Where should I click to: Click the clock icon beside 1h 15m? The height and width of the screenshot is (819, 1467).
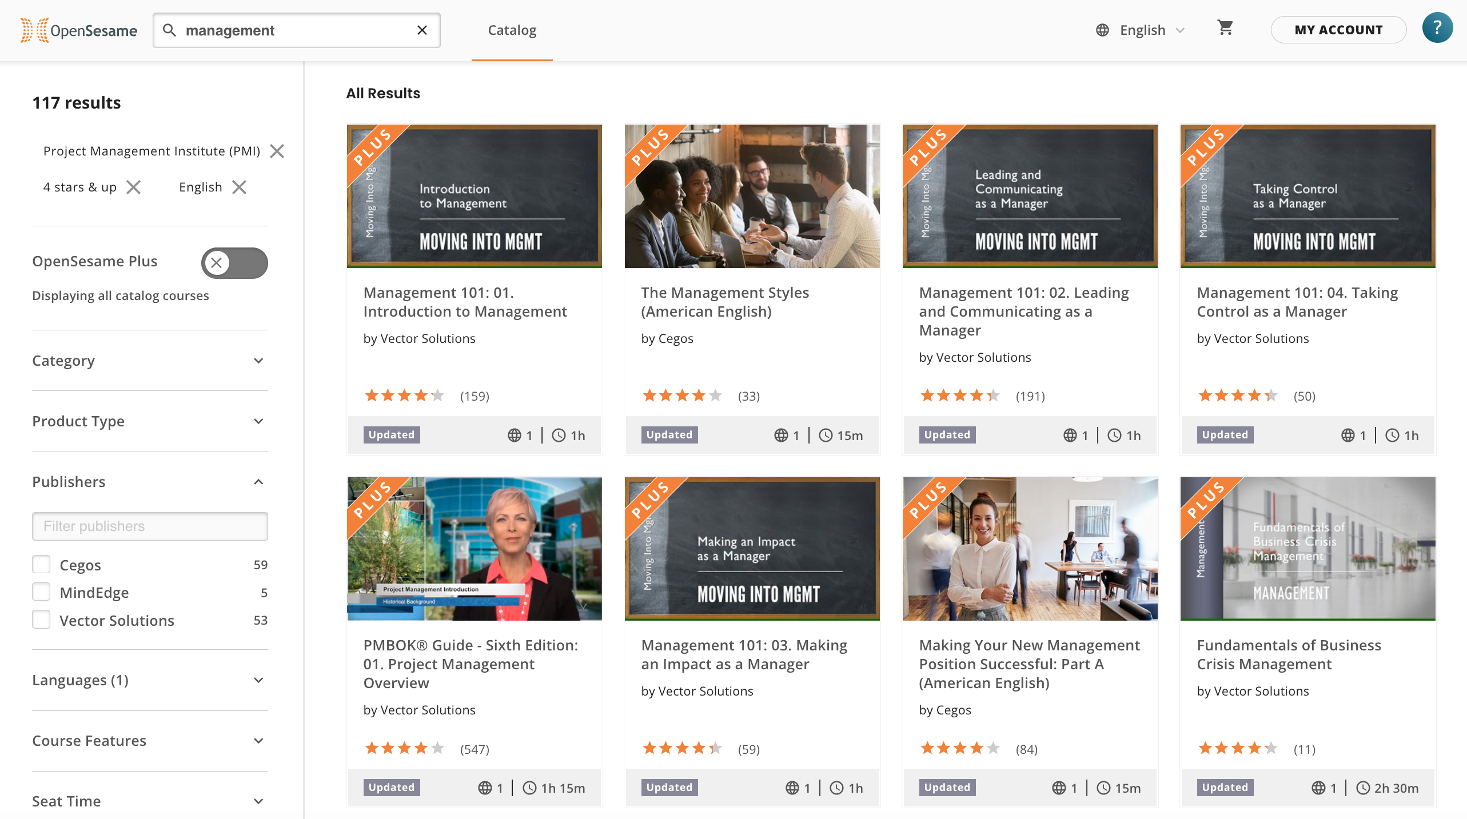click(x=530, y=788)
